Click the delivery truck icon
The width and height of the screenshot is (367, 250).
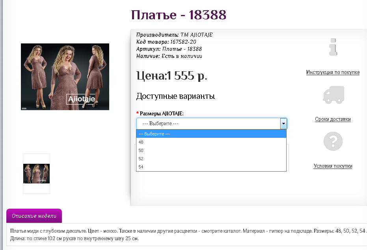pyautogui.click(x=333, y=95)
